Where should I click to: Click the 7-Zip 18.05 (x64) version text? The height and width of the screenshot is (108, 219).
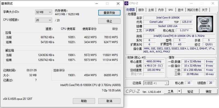(111, 91)
